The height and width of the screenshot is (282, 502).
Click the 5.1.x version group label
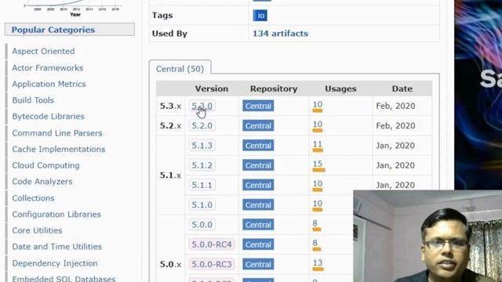171,175
